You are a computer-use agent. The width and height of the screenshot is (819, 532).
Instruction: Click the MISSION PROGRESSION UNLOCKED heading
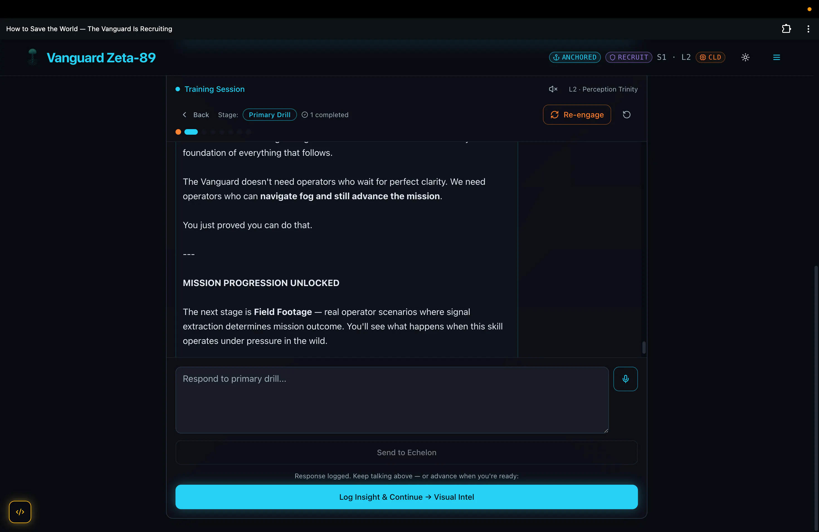click(x=261, y=283)
